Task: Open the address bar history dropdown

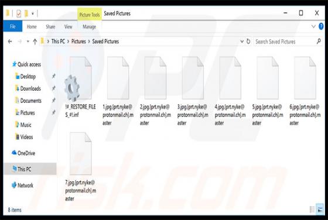Action: [x=242, y=42]
